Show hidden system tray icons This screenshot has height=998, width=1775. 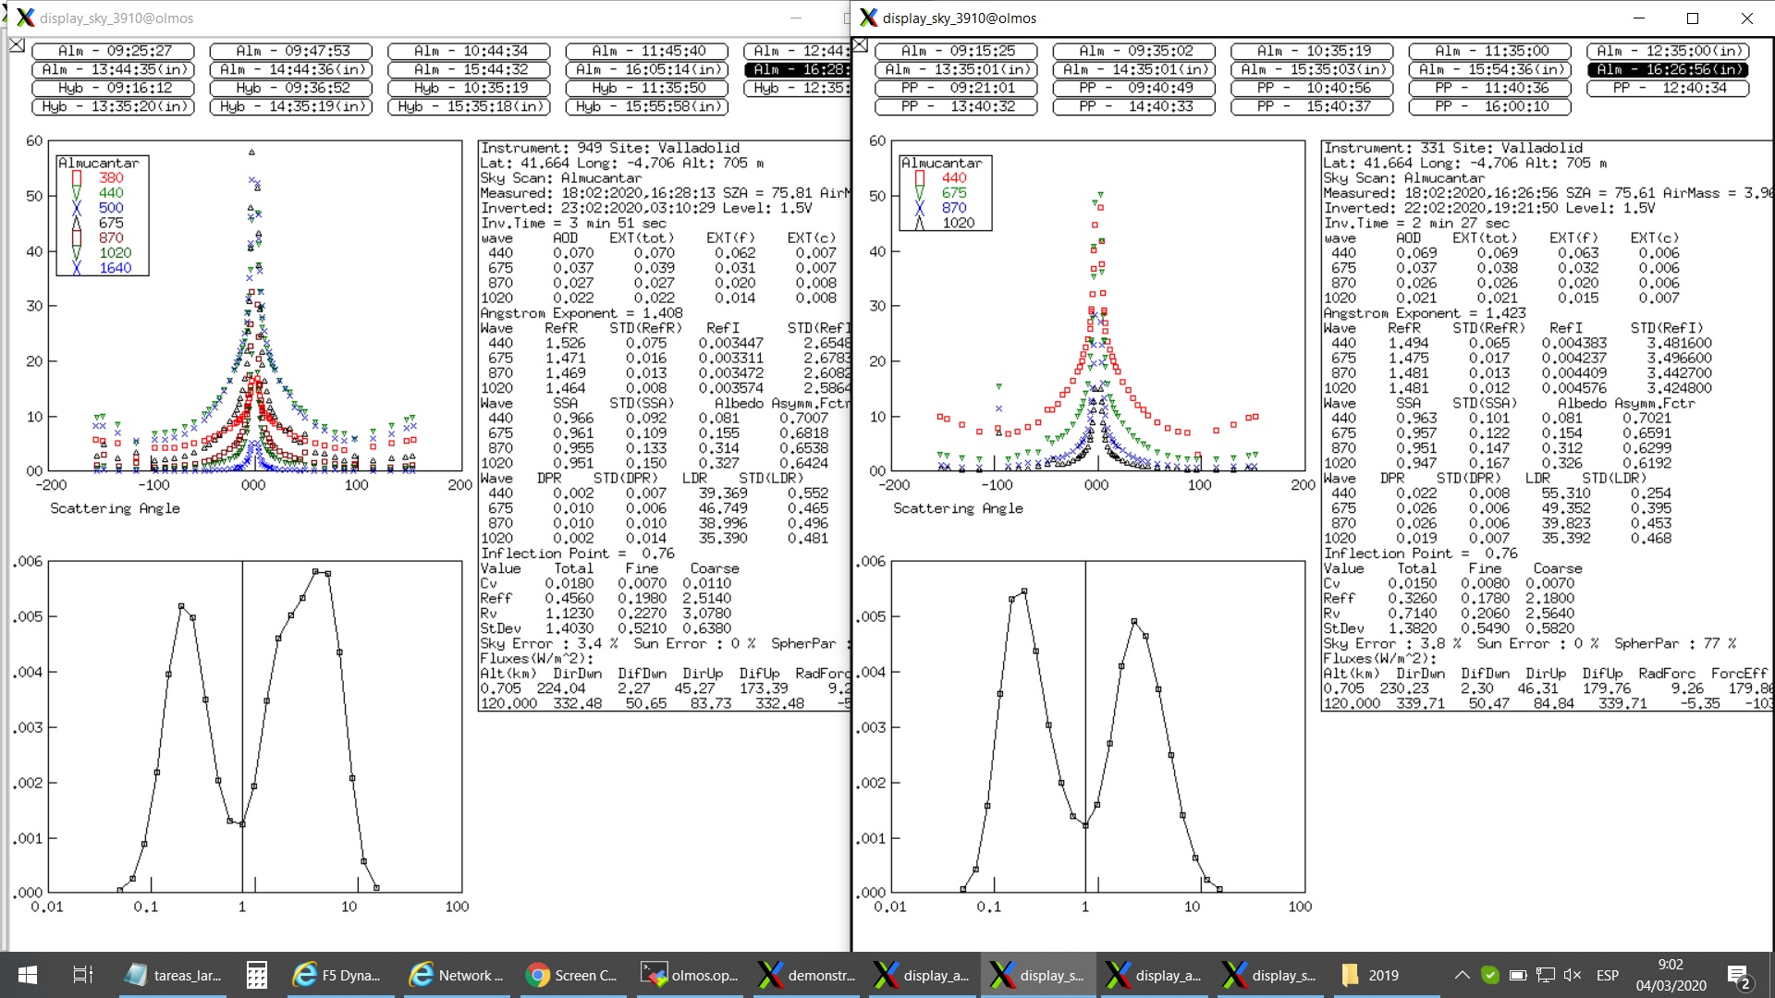pos(1462,975)
